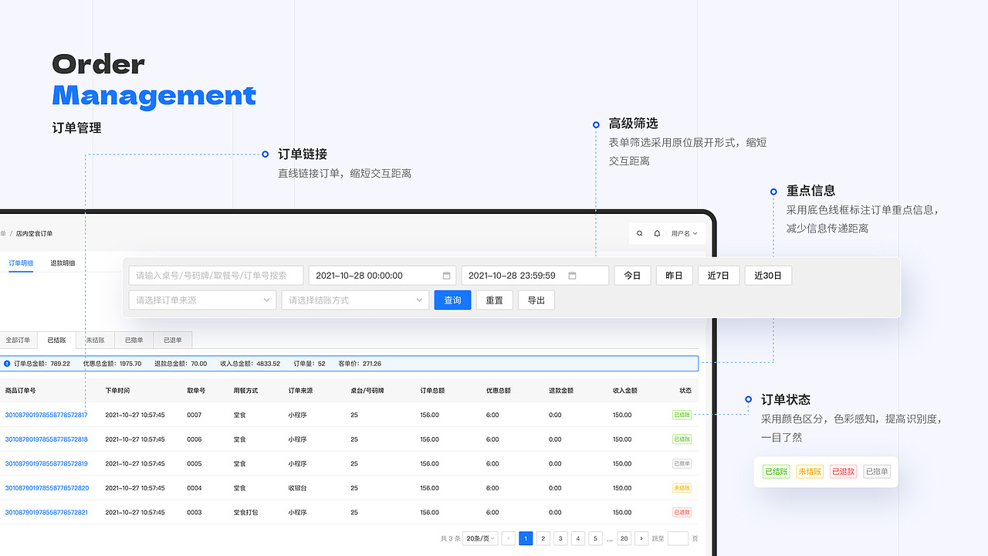988x556 pixels.
Task: Go to page 3 in pagination
Action: [561, 538]
